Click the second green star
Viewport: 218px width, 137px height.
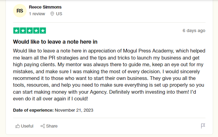pyautogui.click(x=23, y=31)
